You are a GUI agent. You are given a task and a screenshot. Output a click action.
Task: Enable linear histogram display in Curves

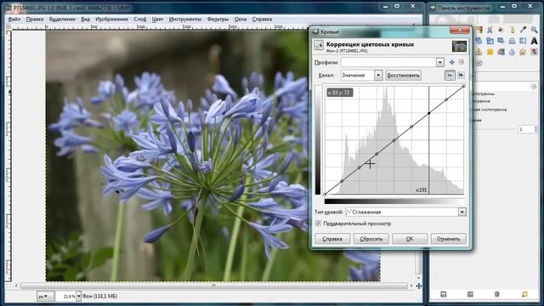pos(450,76)
